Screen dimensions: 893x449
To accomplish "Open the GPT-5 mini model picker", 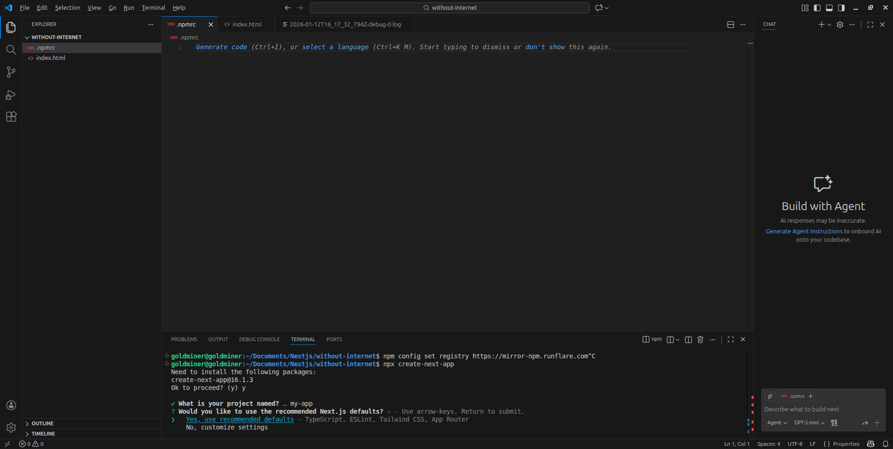I will coord(809,423).
